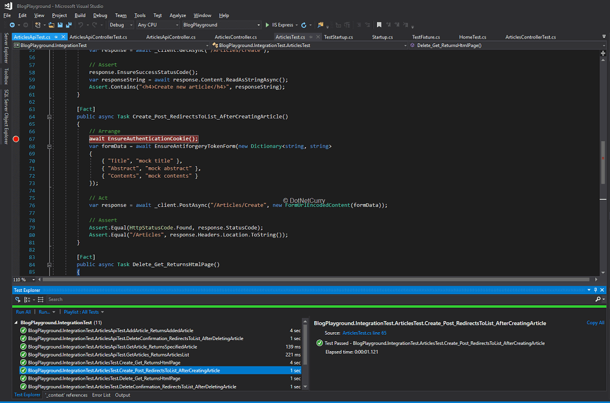The image size is (610, 403).
Task: Open the Any CPU platform dropdown
Action: 156,25
